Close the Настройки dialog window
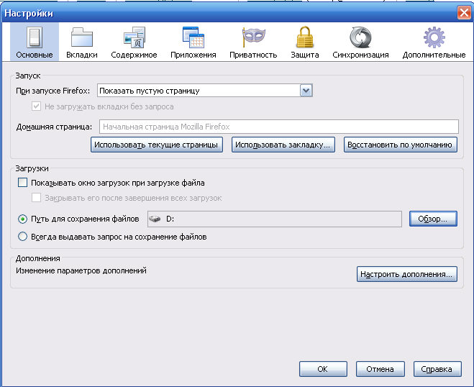Image resolution: width=474 pixels, height=387 pixels. [x=464, y=13]
